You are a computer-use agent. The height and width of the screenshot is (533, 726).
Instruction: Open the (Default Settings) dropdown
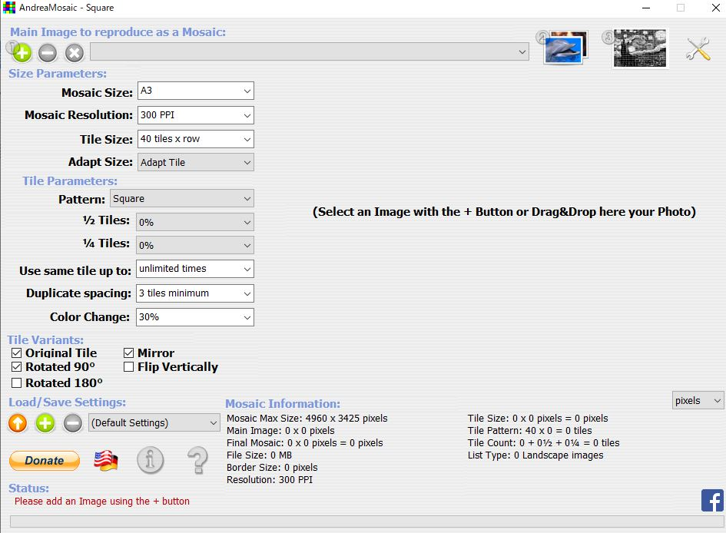pos(154,423)
